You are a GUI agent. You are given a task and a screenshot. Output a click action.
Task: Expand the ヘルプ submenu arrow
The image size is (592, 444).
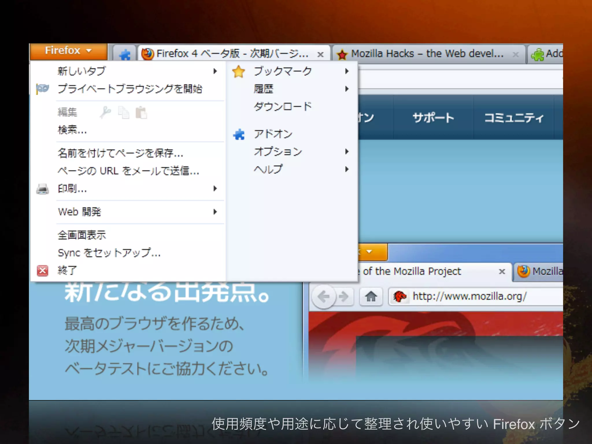[x=347, y=169]
